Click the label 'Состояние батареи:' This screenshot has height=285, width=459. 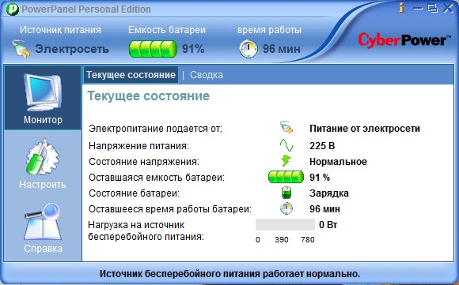pyautogui.click(x=134, y=193)
